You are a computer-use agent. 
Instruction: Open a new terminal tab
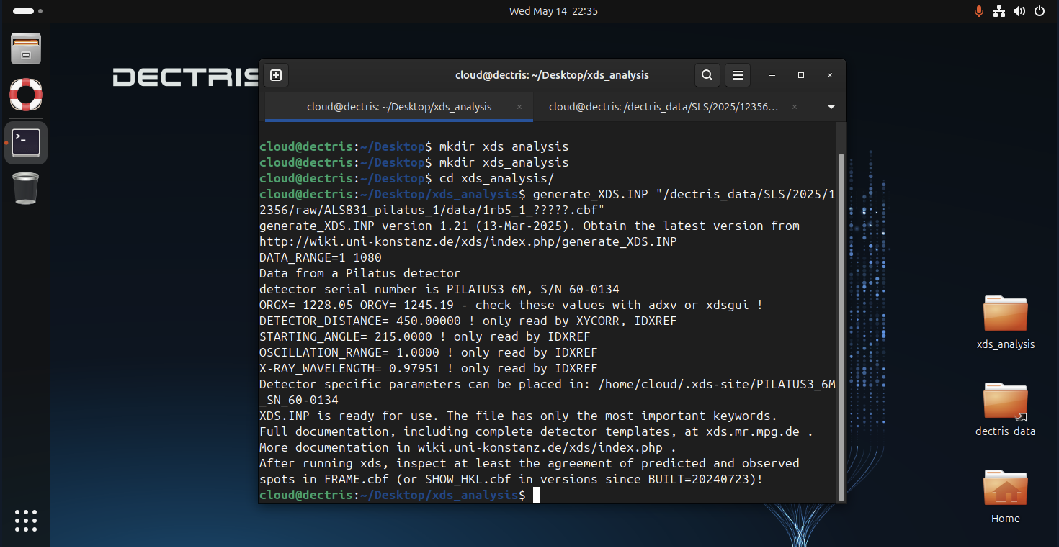(x=276, y=75)
